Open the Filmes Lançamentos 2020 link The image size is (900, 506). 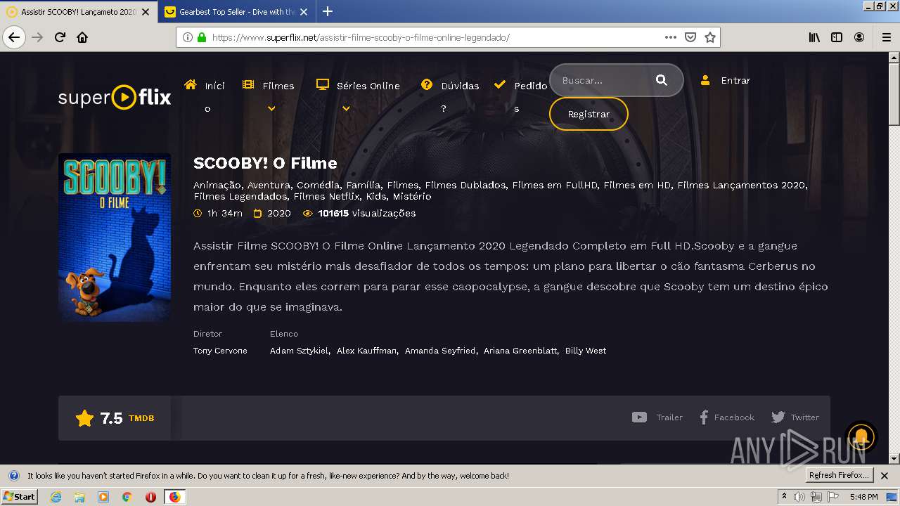click(741, 185)
